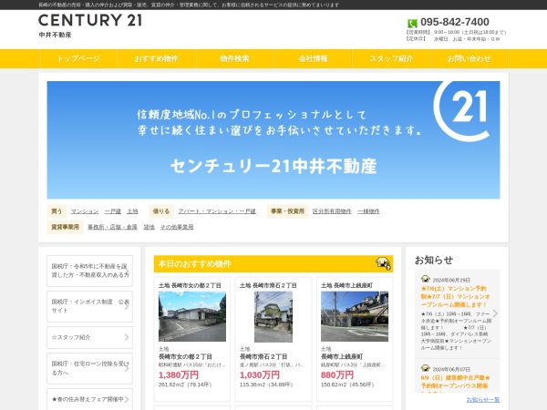Click the 長崎市上銭座町 bold title

point(342,356)
